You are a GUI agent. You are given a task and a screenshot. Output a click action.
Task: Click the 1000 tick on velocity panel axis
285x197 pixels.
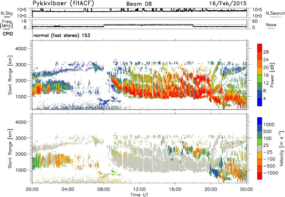click(21, 170)
